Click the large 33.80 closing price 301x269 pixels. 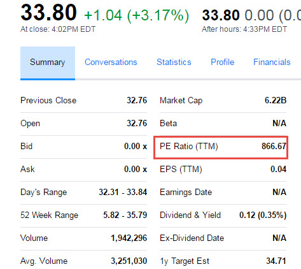(x=48, y=12)
